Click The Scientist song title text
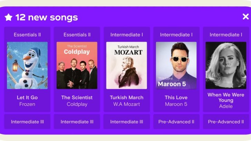The width and height of the screenshot is (251, 141). coord(77,97)
